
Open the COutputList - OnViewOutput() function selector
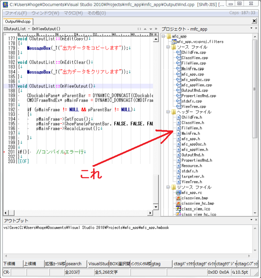click(32, 29)
